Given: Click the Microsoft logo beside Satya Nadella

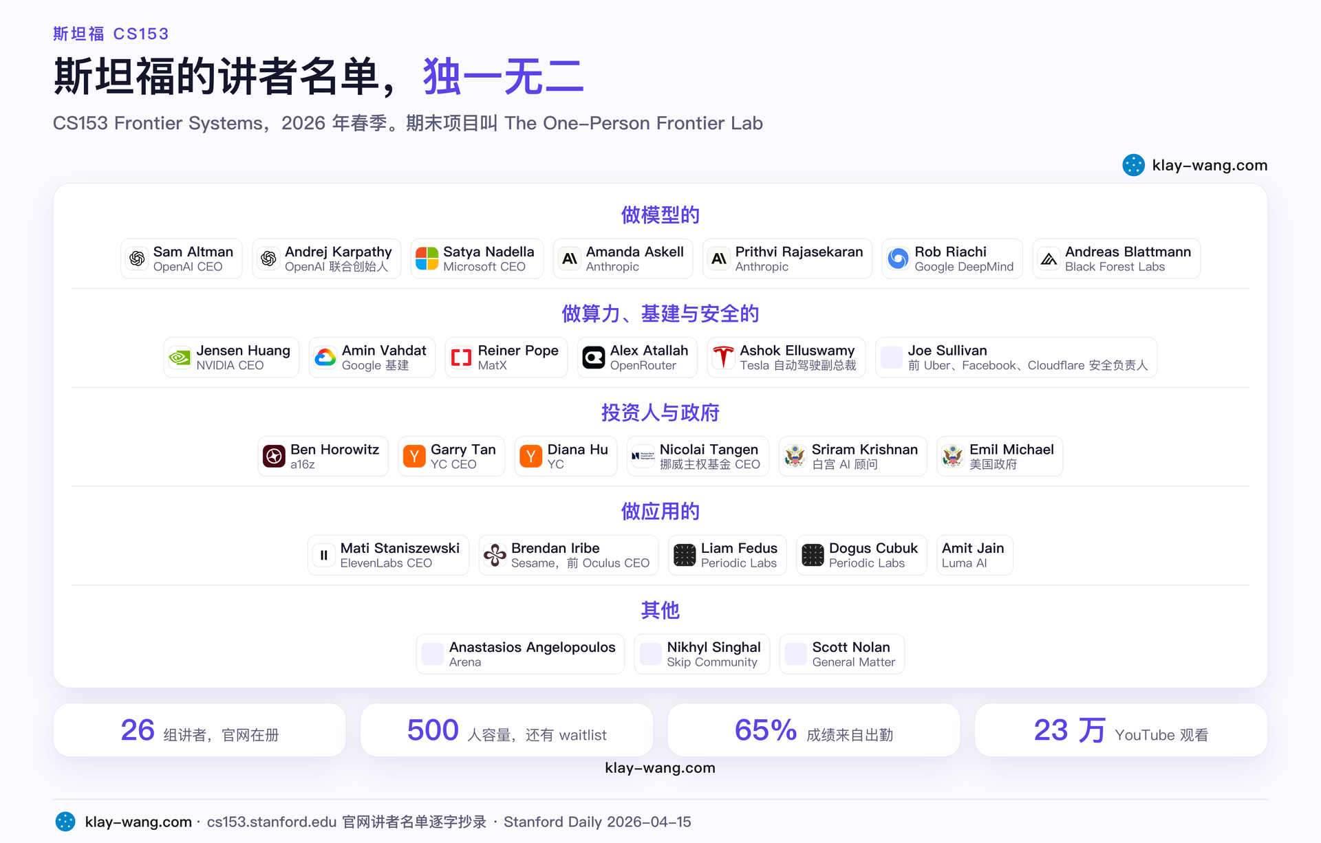Looking at the screenshot, I should [427, 259].
